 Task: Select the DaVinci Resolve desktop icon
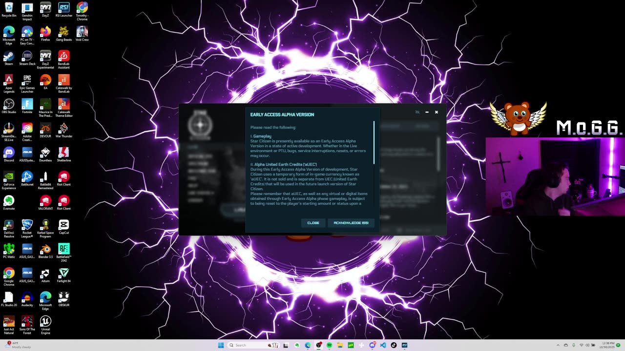click(x=9, y=229)
